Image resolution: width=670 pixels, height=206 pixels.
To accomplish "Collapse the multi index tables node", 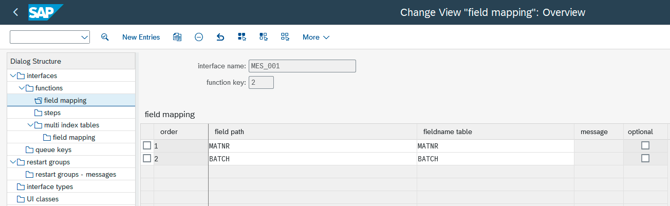I will tap(30, 125).
